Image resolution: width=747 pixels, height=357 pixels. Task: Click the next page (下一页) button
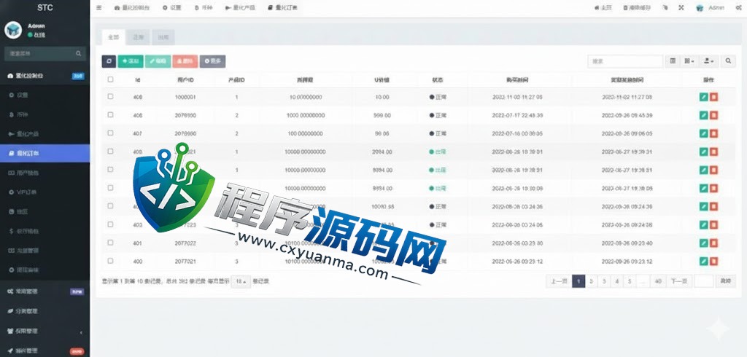(679, 281)
